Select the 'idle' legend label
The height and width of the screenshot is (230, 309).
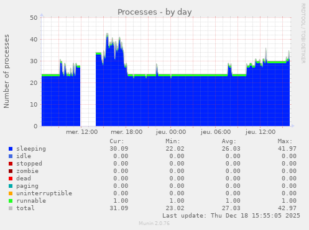coord(24,156)
